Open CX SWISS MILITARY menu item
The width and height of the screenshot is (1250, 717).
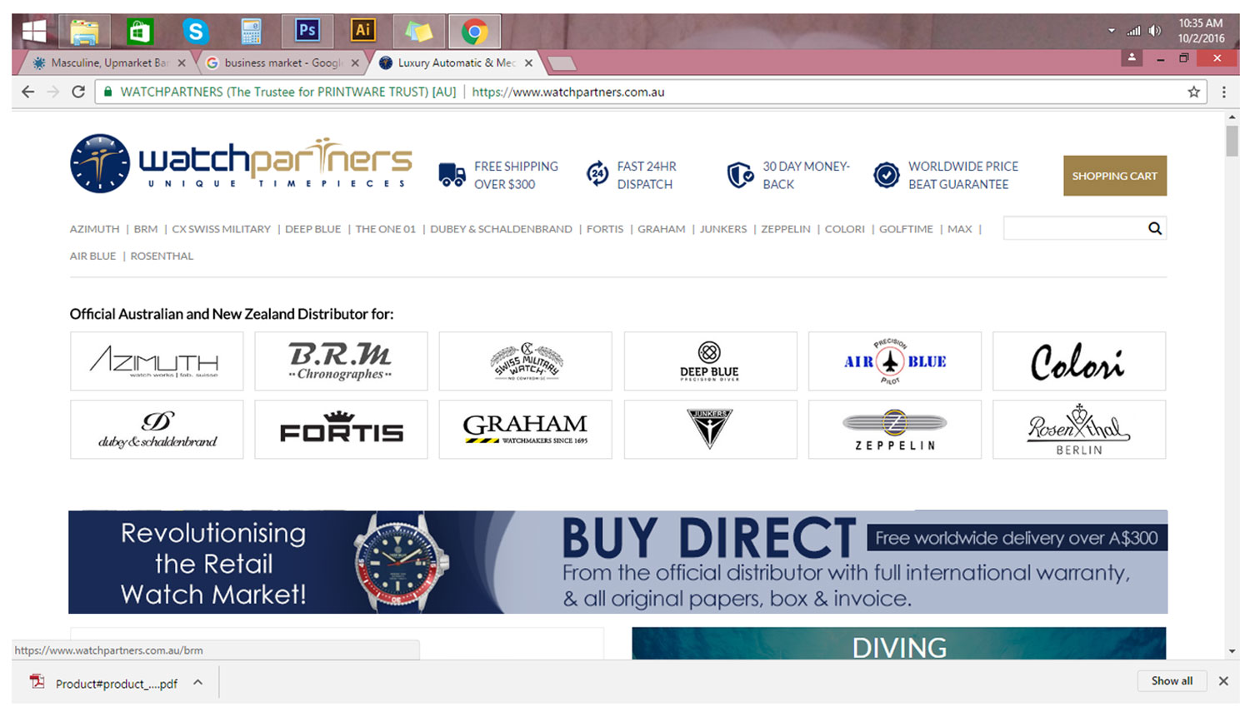click(221, 229)
